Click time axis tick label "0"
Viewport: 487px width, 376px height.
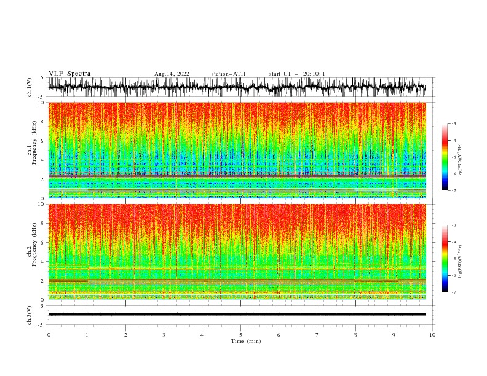49,335
